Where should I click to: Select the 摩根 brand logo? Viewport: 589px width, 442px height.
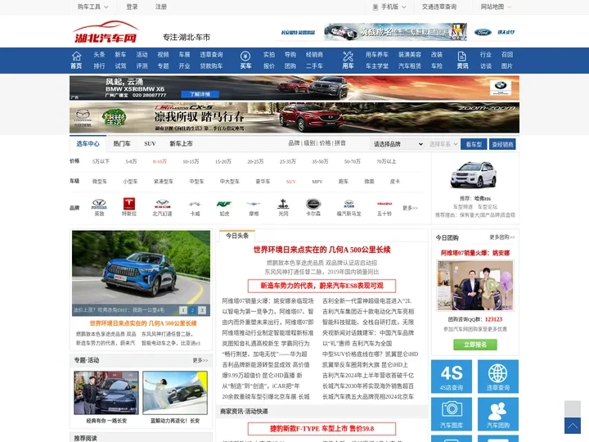254,204
